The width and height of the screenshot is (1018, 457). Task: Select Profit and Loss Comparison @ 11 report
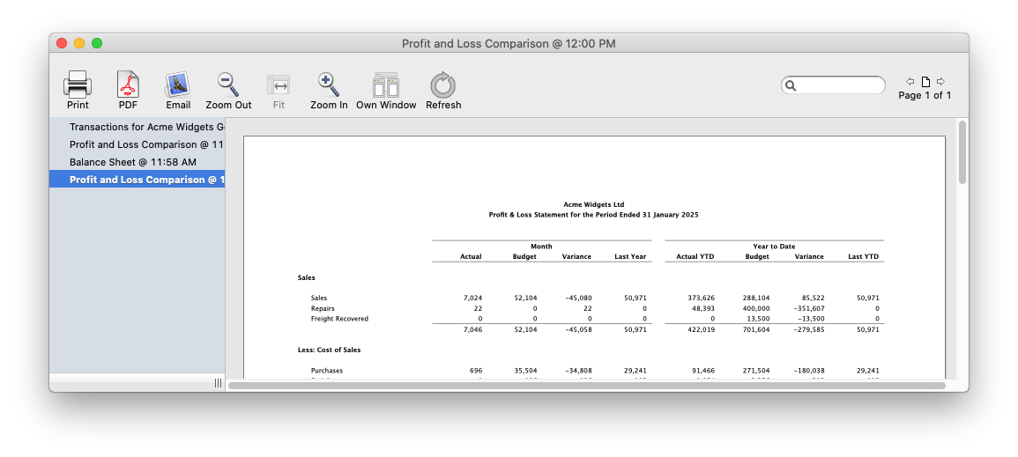tap(137, 144)
